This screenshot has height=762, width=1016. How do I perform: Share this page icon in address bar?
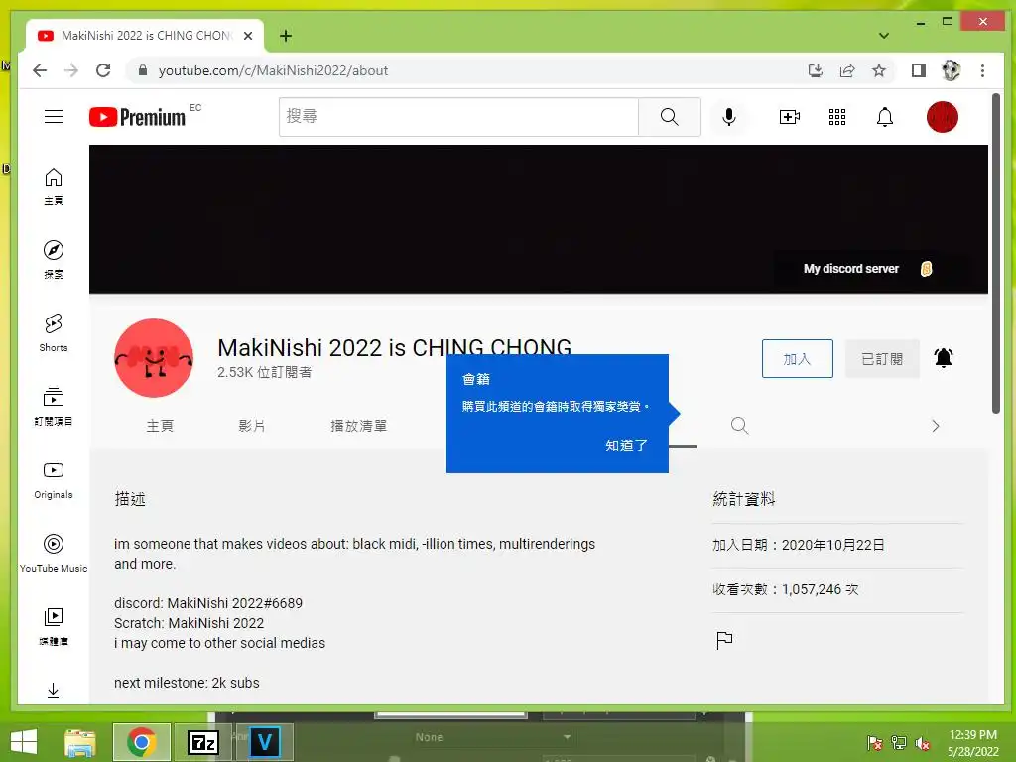(847, 70)
